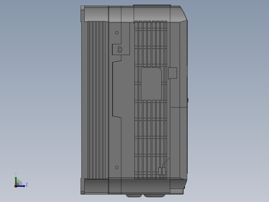Click the blue Z axis of the view triad
The image size is (269, 202).
point(20,186)
